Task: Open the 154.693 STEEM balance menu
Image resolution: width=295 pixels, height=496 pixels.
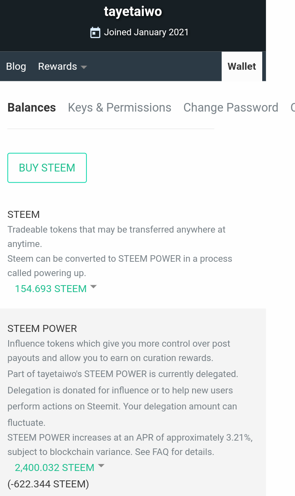Action: pos(51,289)
